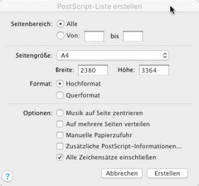Click the Erstellen button
This screenshot has height=186, width=199.
pyautogui.click(x=167, y=174)
